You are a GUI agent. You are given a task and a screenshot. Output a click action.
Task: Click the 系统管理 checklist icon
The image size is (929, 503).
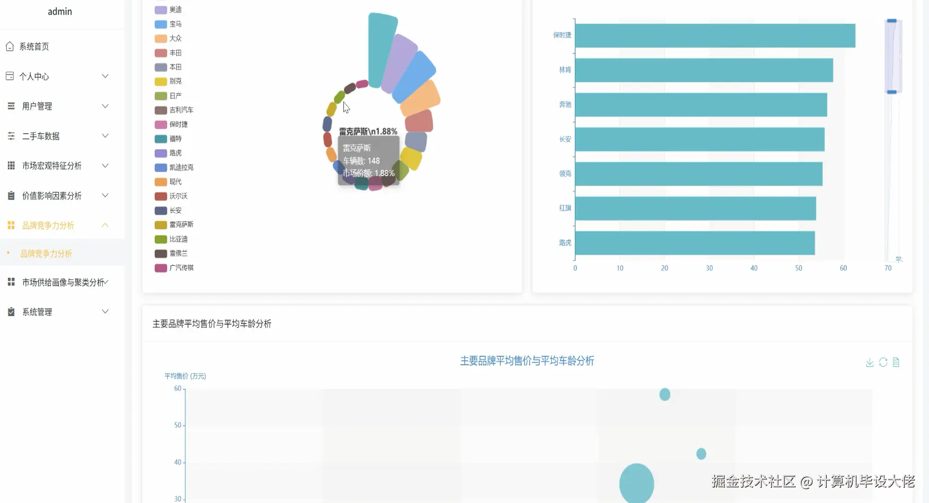click(x=11, y=312)
